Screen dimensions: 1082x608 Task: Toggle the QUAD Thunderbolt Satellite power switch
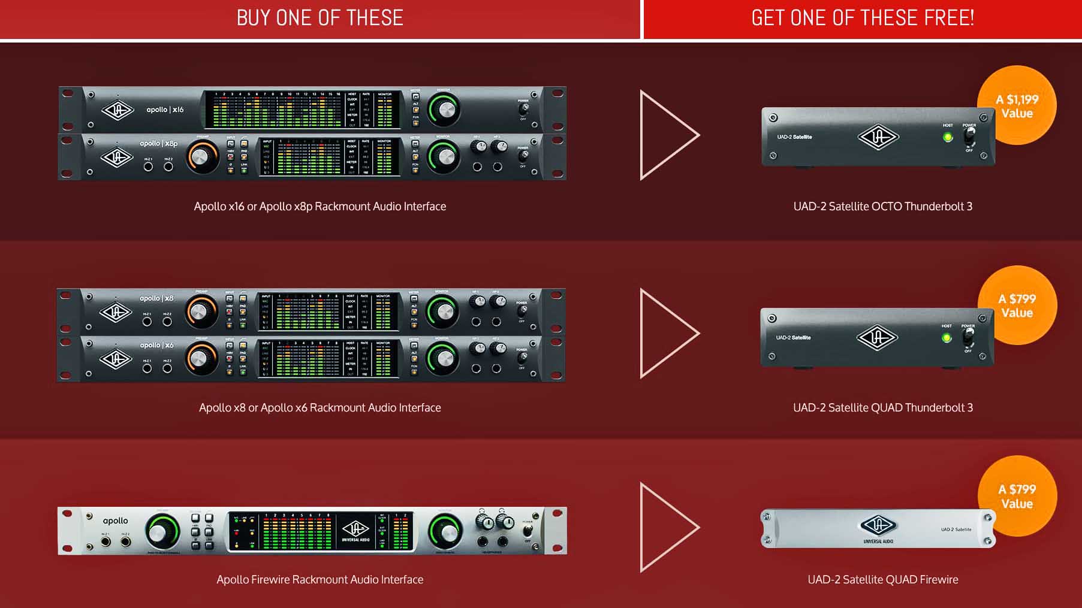coord(968,338)
